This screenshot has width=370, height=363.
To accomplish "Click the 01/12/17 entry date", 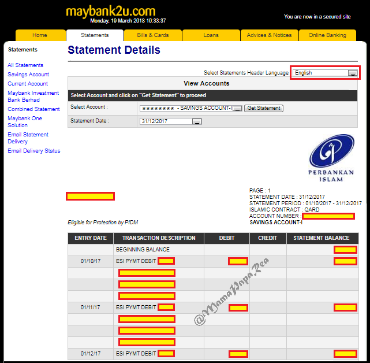I will (91, 354).
